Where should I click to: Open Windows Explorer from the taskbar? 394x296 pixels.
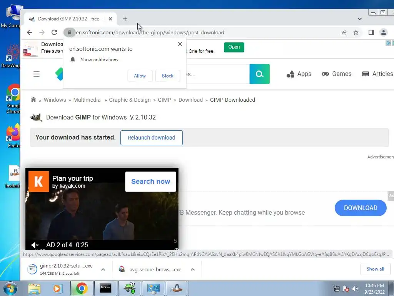(34, 288)
